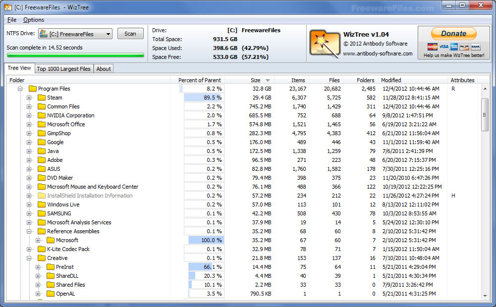
Task: Click the PreInst folder icon
Action: point(51,267)
